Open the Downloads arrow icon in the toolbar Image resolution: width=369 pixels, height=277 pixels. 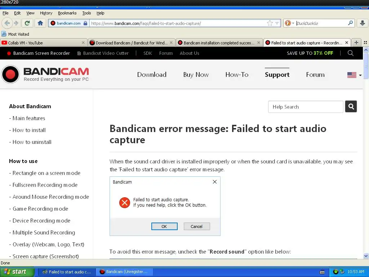pos(363,23)
